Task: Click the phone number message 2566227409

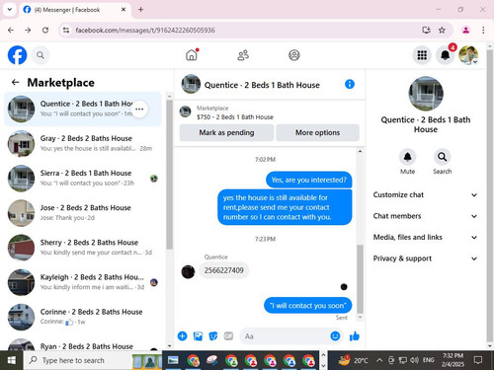Action: coord(224,270)
